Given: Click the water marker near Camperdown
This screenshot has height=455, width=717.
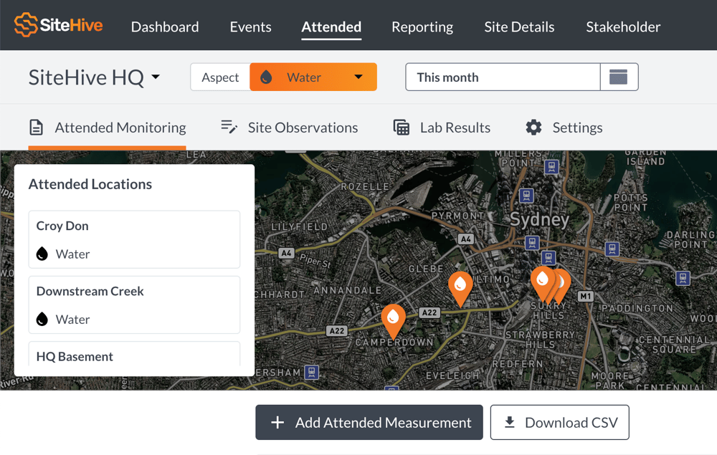Looking at the screenshot, I should (393, 321).
